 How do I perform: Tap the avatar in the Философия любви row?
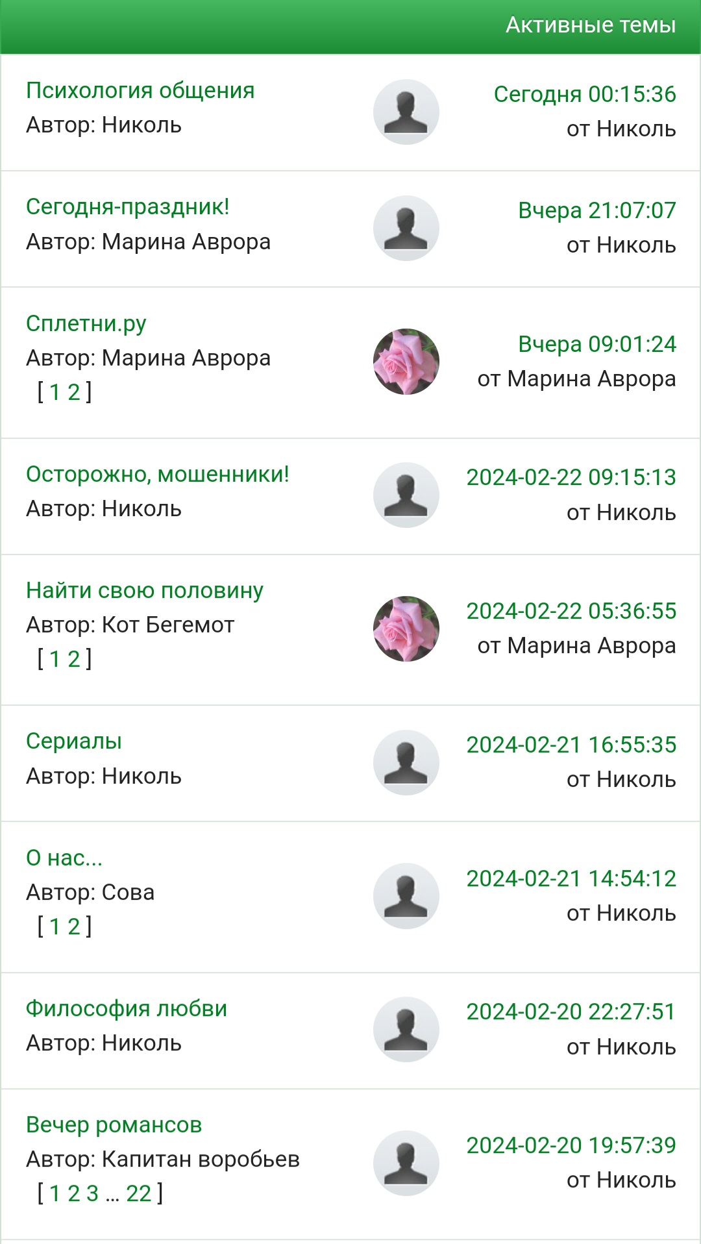click(406, 1029)
